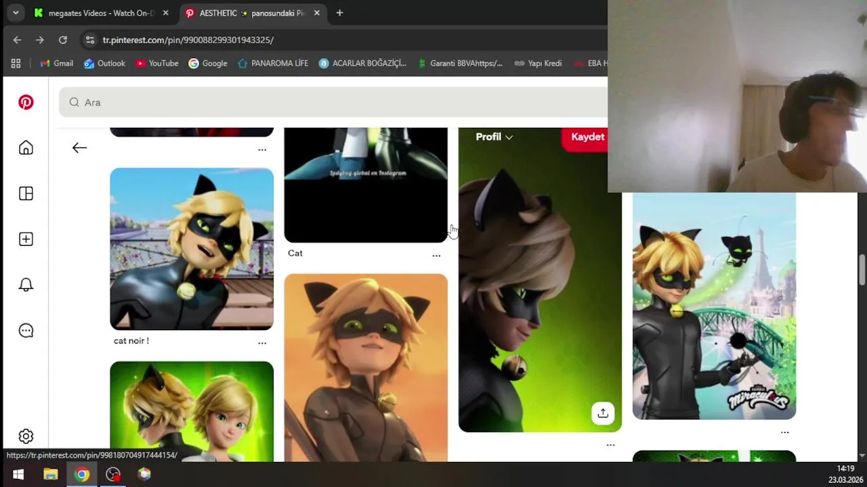
Task: Open the Garanti BBVA bookmark
Action: click(x=459, y=63)
